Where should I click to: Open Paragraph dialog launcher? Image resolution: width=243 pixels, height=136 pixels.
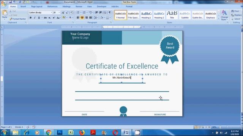point(111,23)
